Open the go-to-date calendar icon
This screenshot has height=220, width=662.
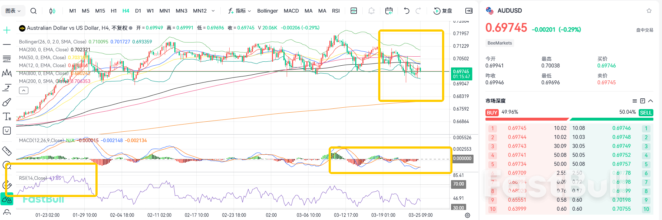389,11
